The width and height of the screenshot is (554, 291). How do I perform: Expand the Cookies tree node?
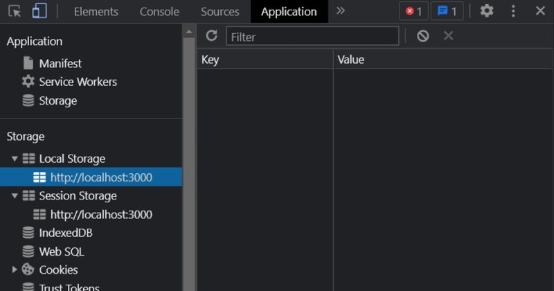pyautogui.click(x=15, y=270)
